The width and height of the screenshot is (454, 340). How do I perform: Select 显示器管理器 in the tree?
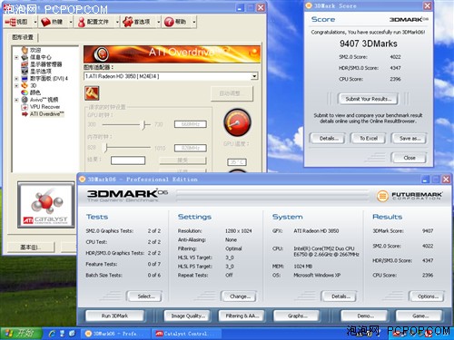(45, 64)
